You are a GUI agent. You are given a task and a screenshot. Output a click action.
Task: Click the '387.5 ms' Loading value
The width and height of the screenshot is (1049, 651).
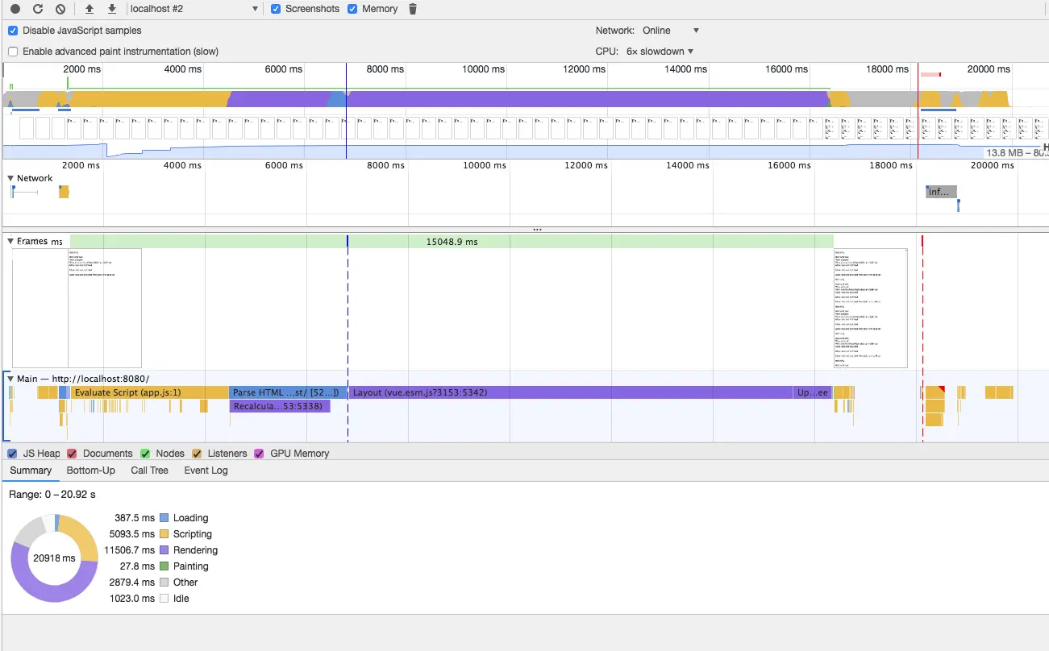click(x=134, y=518)
